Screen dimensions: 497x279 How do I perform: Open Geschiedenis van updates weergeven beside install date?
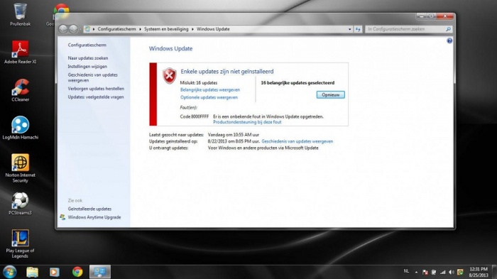click(x=297, y=141)
